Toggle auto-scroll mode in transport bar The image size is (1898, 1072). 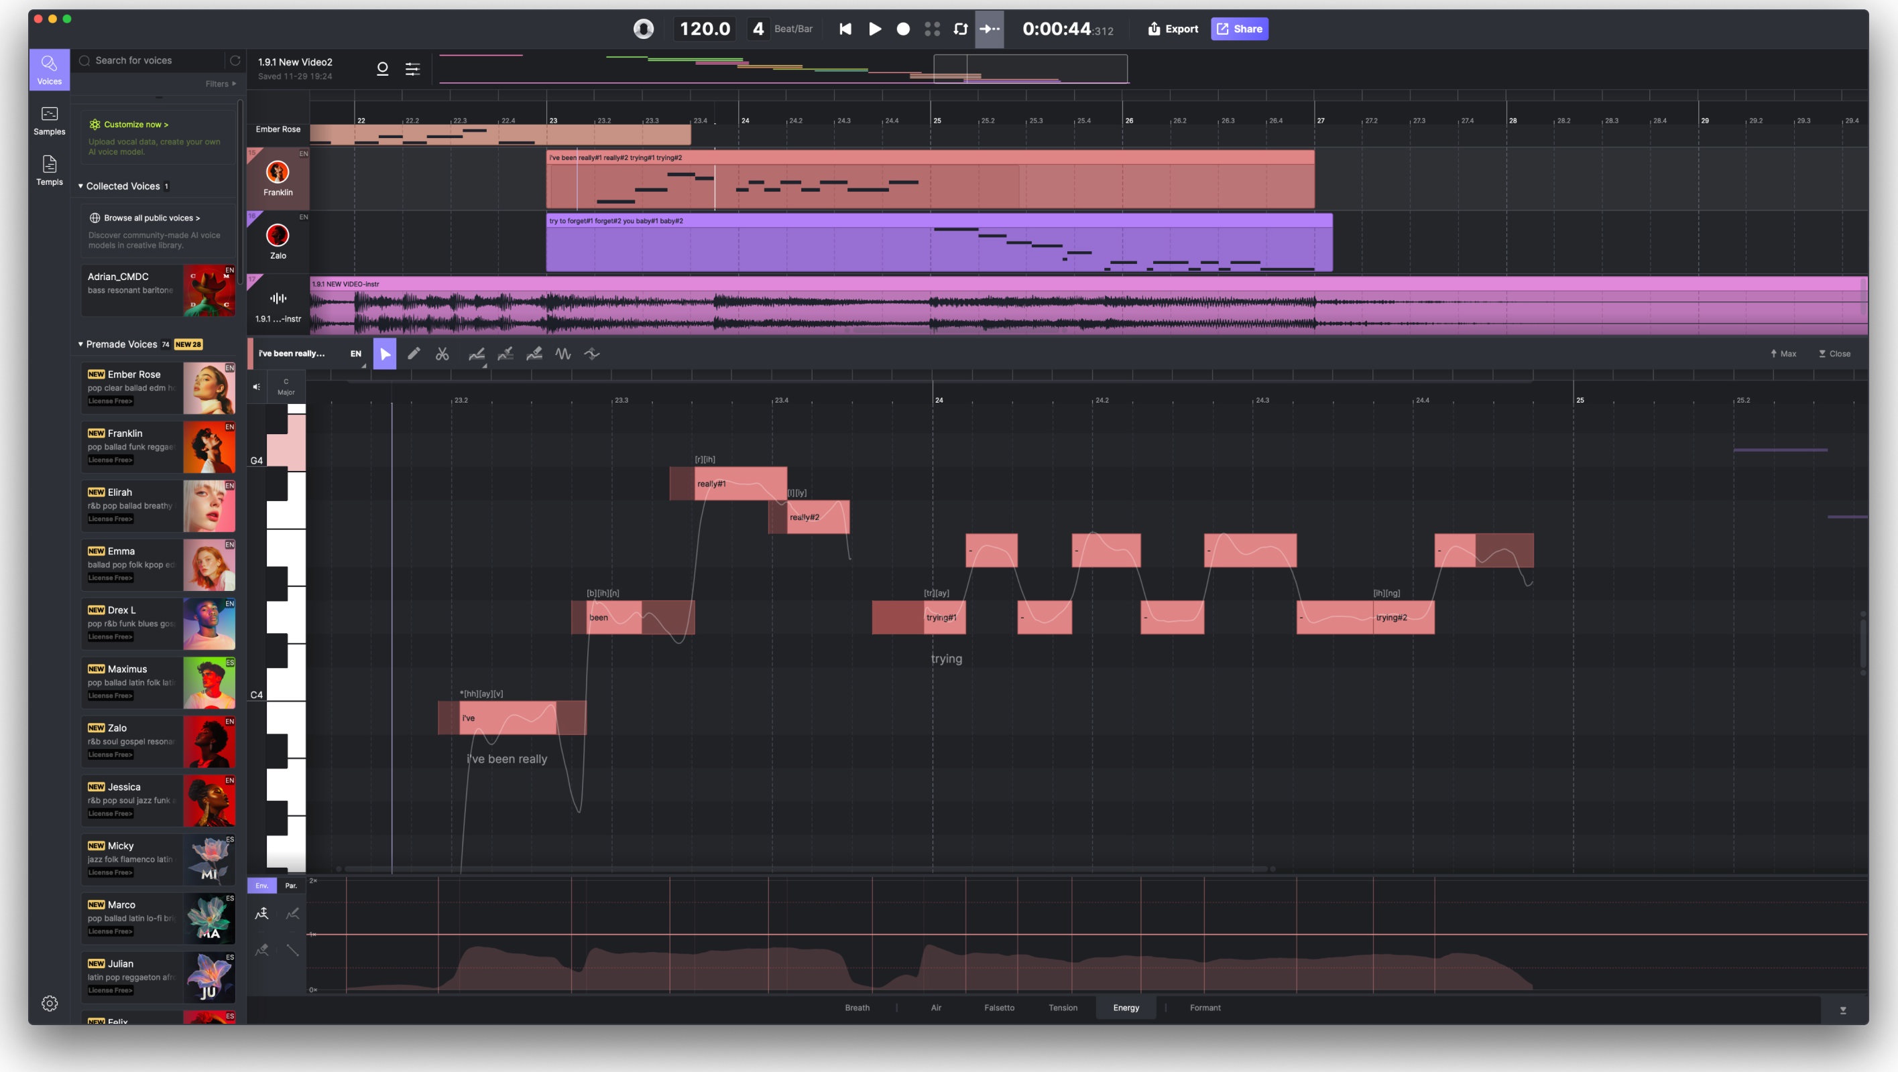[990, 29]
